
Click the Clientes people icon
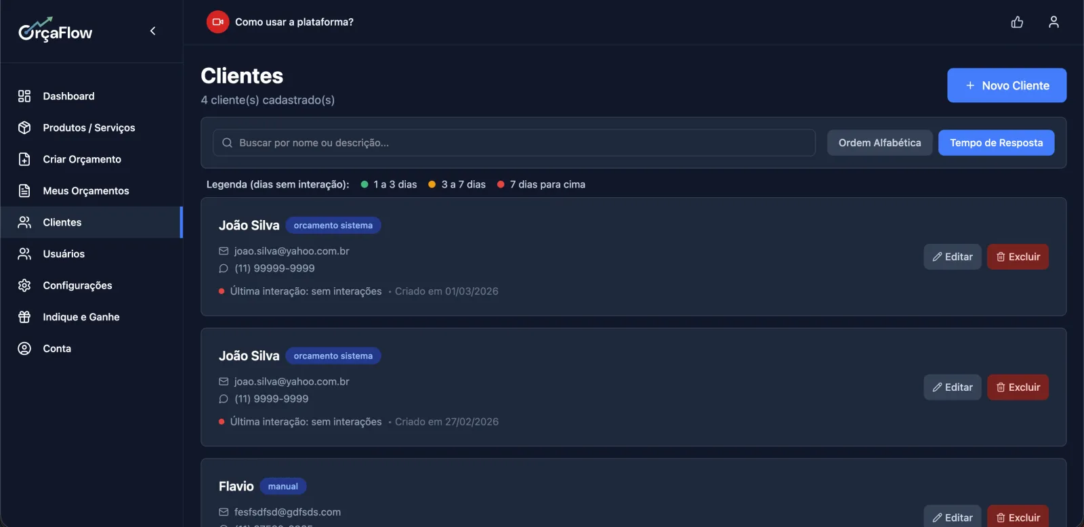(24, 222)
